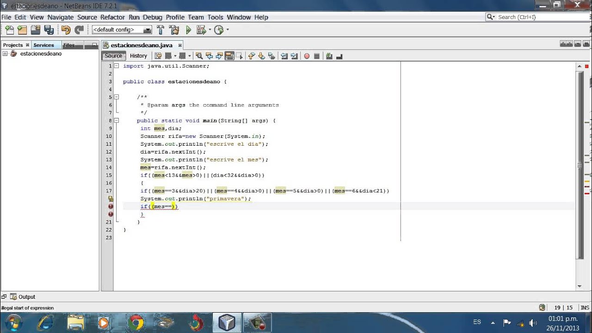Click the hint bulb on println line
The image size is (592, 333).
111,198
